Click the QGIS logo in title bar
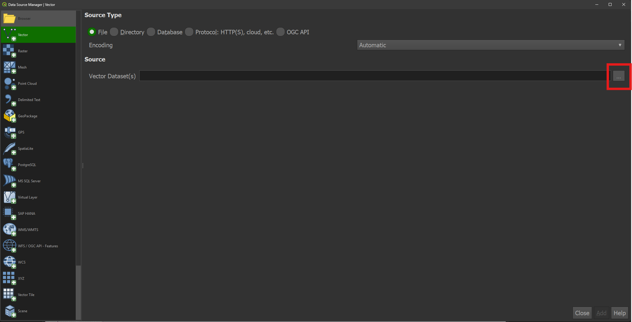The image size is (632, 322). tap(4, 4)
